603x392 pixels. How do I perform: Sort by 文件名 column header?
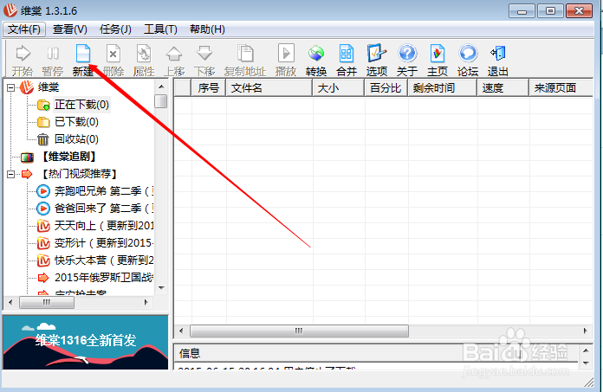[x=269, y=88]
